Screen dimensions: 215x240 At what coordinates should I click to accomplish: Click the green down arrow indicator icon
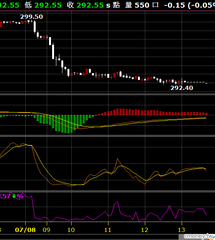14,196
